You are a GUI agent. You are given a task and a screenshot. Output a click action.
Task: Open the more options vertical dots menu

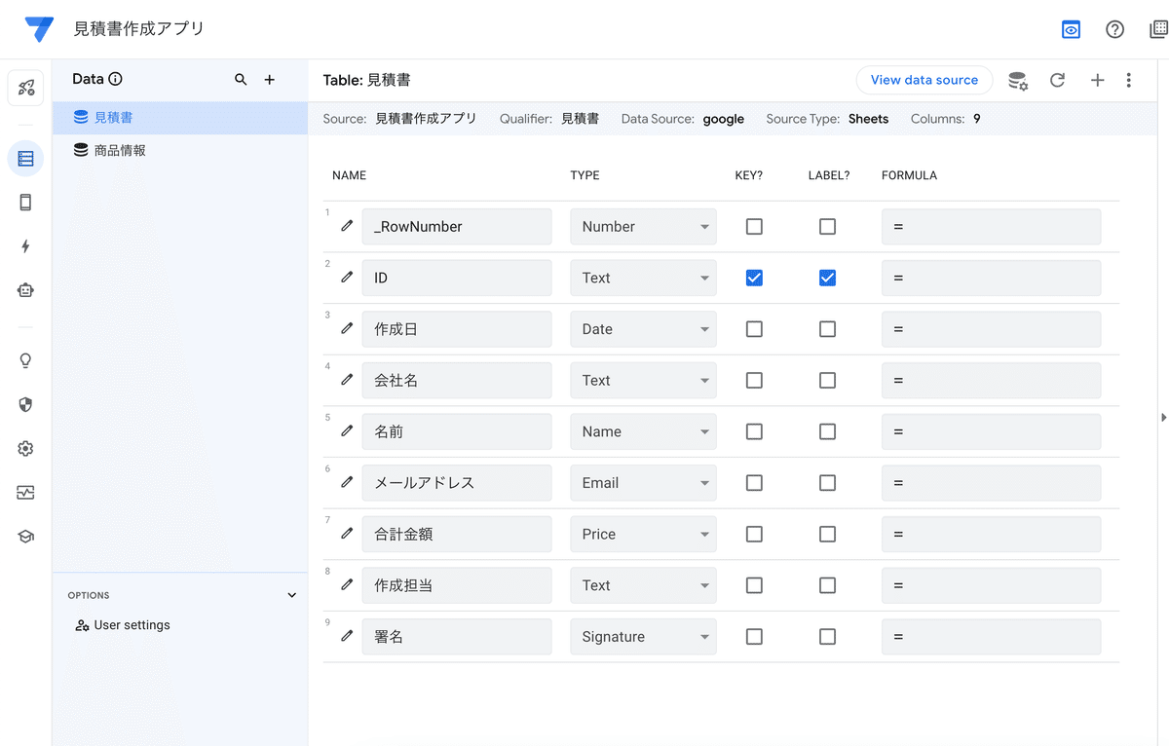tap(1128, 81)
